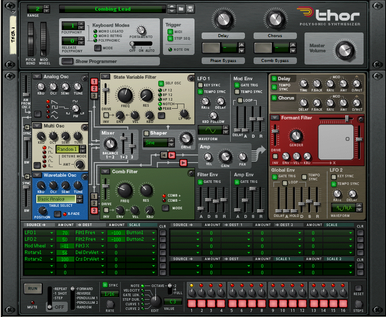Turn the Delay rotary knob at top
The height and width of the screenshot is (317, 386).
[223, 19]
